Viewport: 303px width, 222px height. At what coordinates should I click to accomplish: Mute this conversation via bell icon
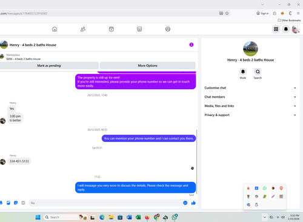point(243,72)
